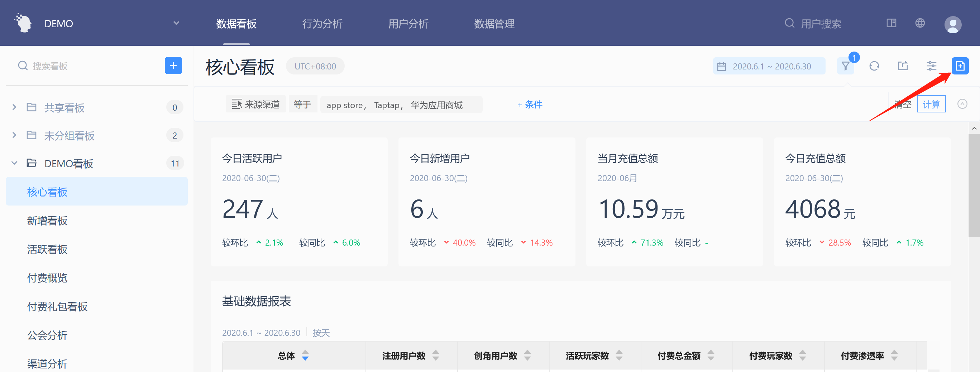Expand the 未分组看板 folder
The height and width of the screenshot is (372, 980).
14,135
